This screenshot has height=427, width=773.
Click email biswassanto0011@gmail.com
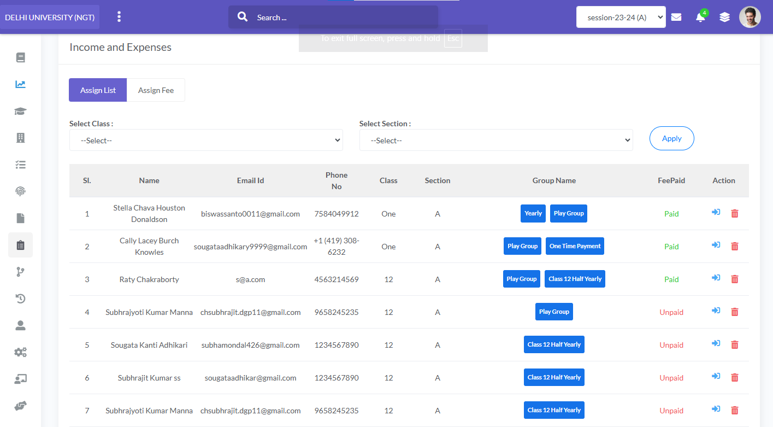[250, 214]
